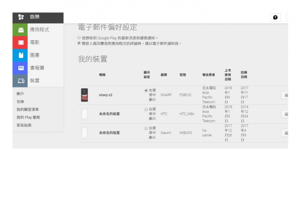Click the 上次使用日期 column header
The image size is (298, 211).
click(228, 75)
